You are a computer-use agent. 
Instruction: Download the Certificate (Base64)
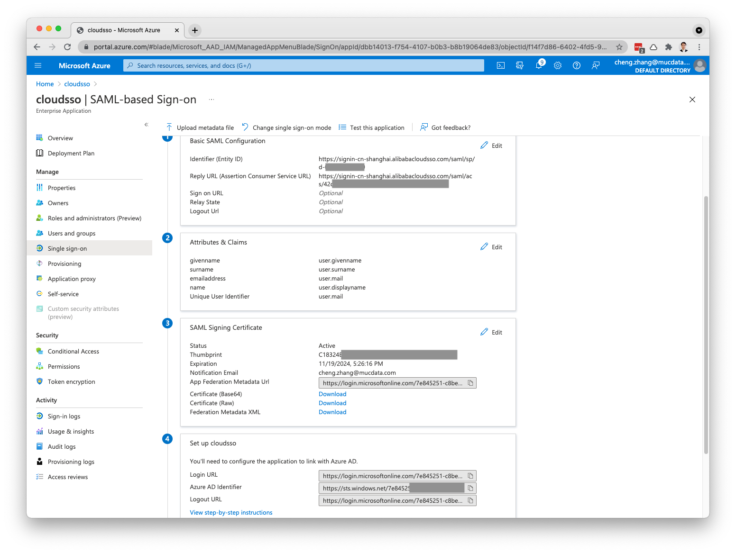332,394
